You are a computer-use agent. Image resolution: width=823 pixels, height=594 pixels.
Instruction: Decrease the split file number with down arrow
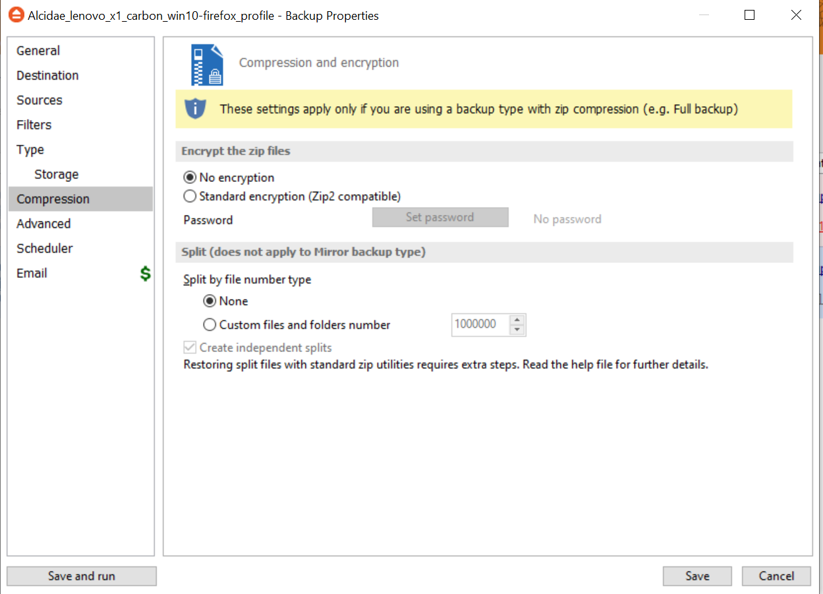click(x=517, y=330)
